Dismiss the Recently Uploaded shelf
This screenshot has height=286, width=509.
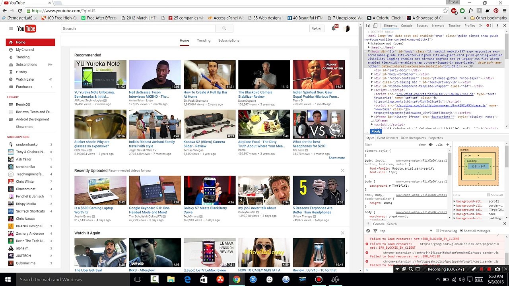tap(342, 170)
